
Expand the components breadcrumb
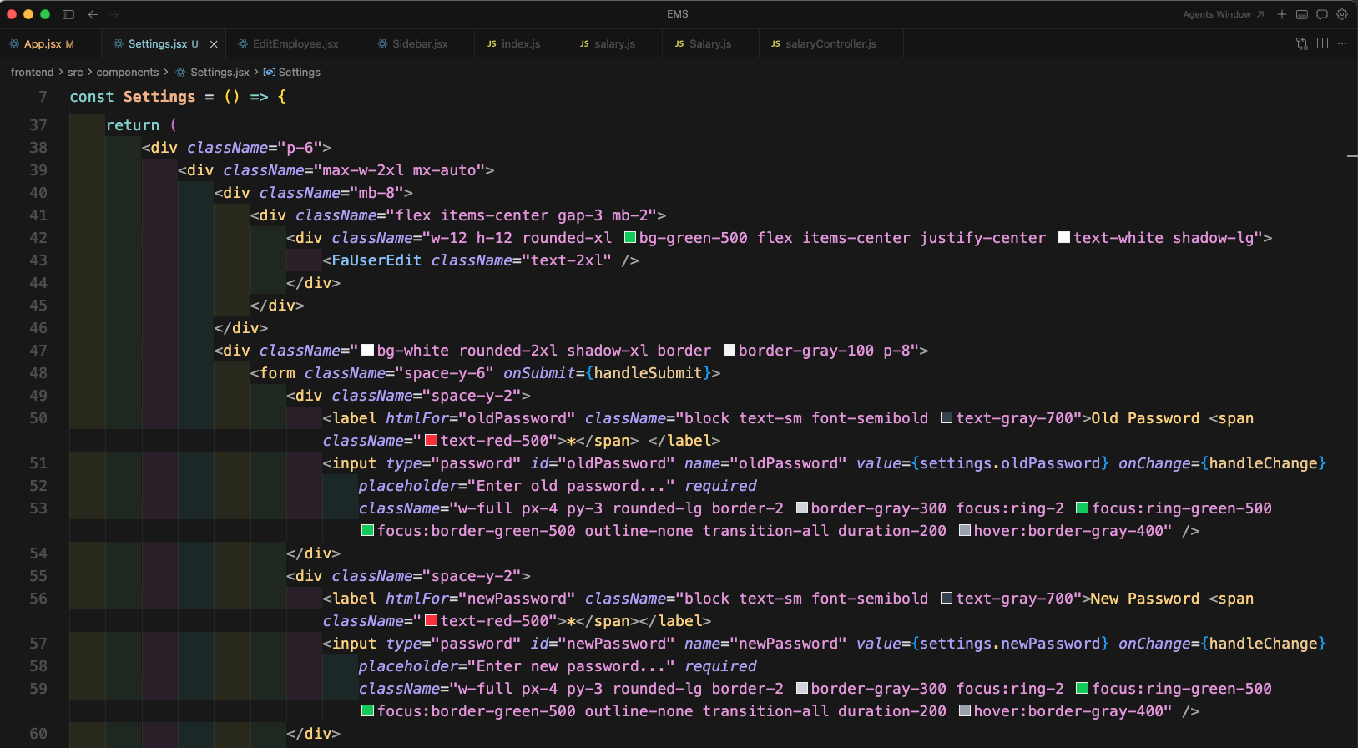[x=127, y=73]
